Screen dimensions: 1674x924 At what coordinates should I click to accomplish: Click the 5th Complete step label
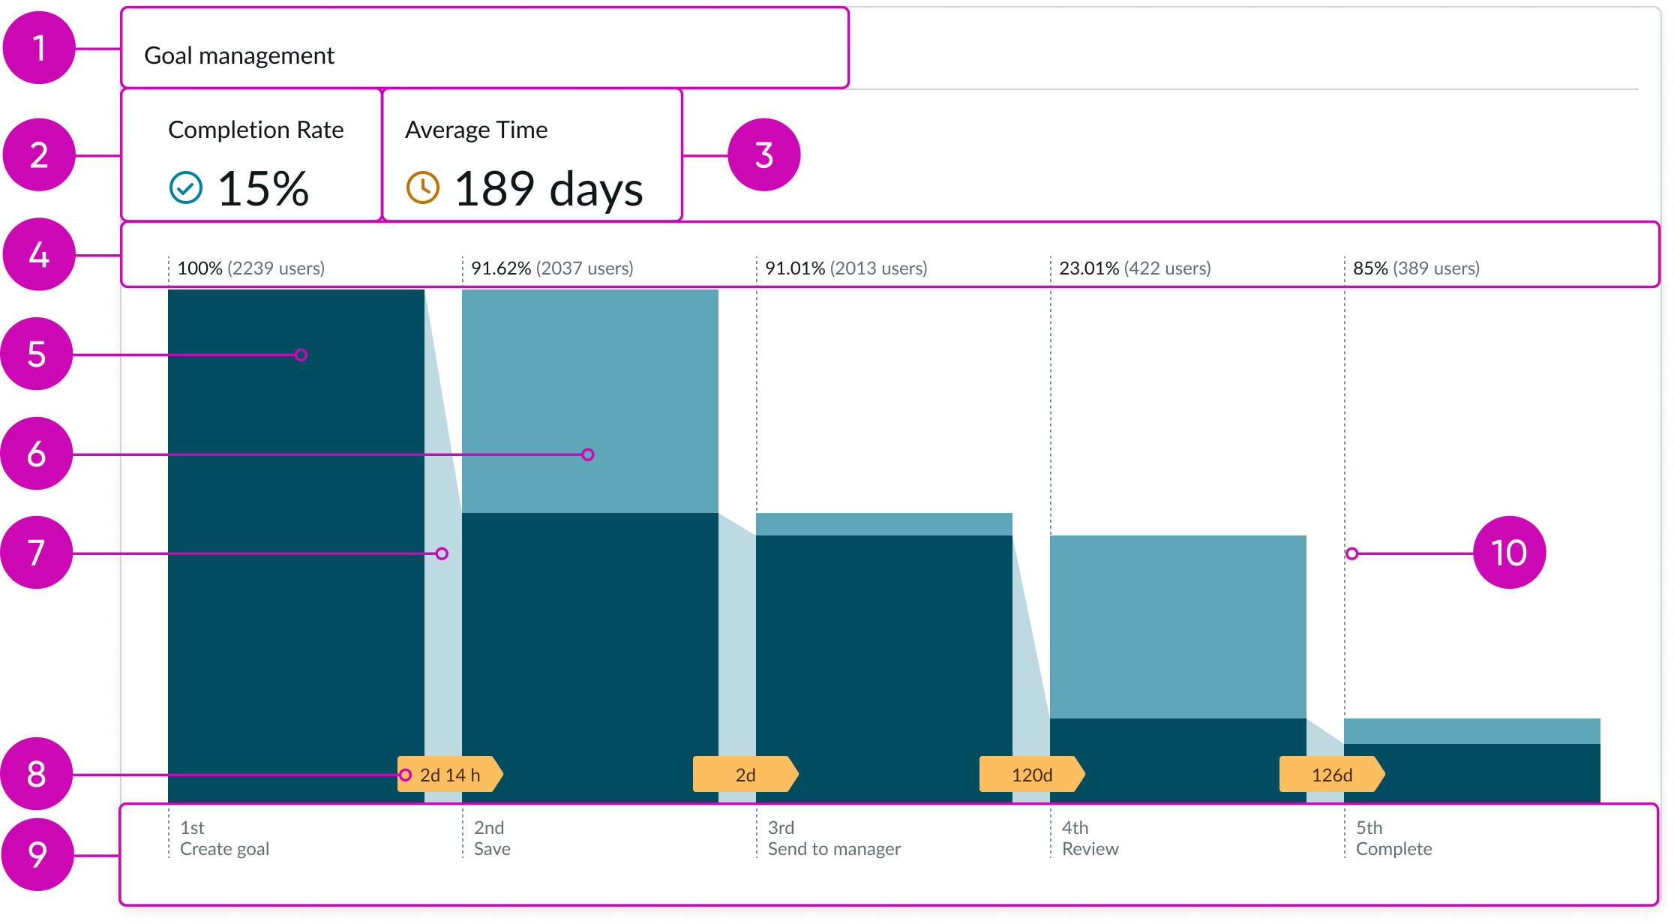pos(1393,838)
